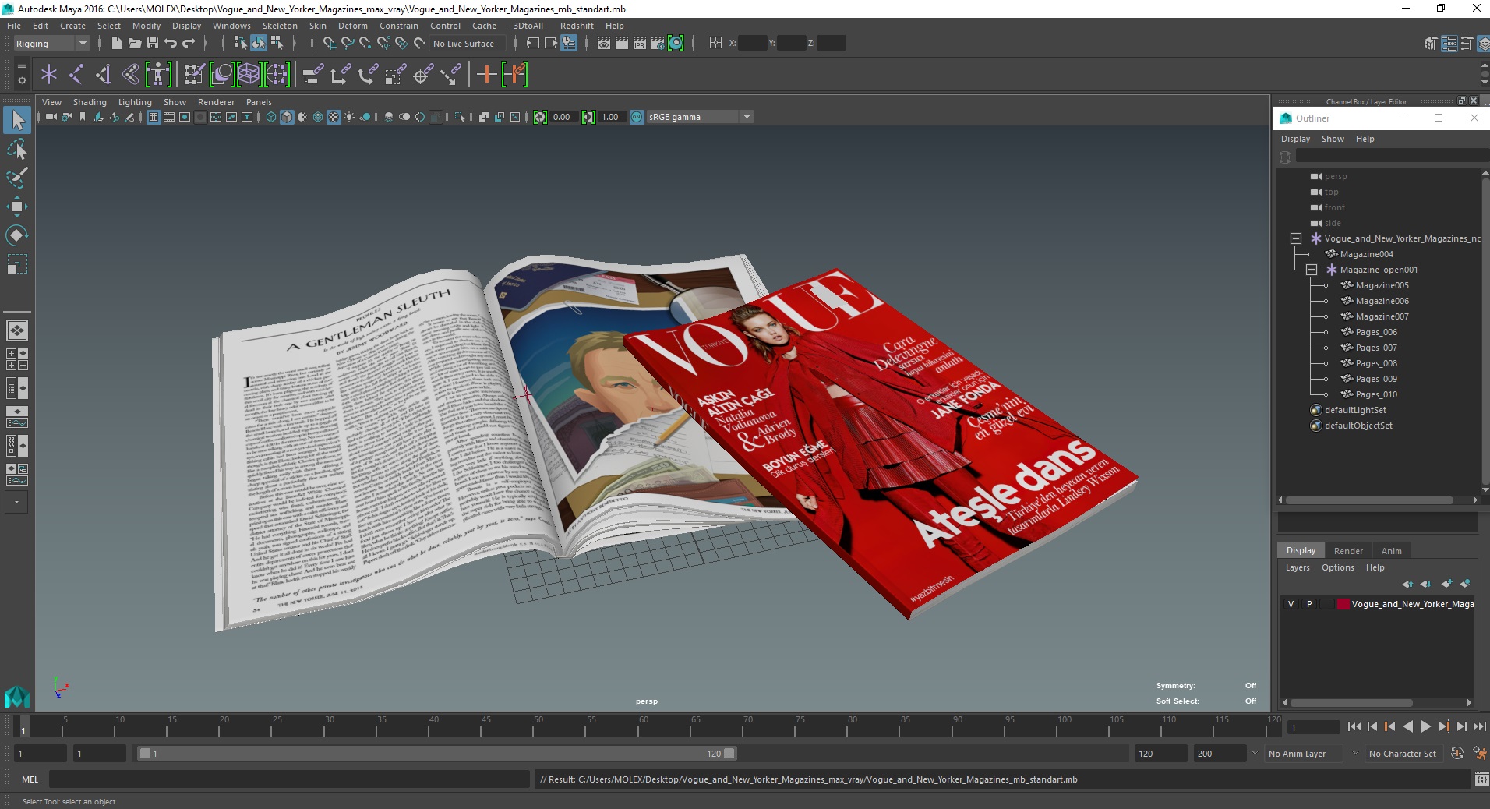Open MEL command language switcher
Viewport: 1490px width, 809px height.
(x=30, y=779)
